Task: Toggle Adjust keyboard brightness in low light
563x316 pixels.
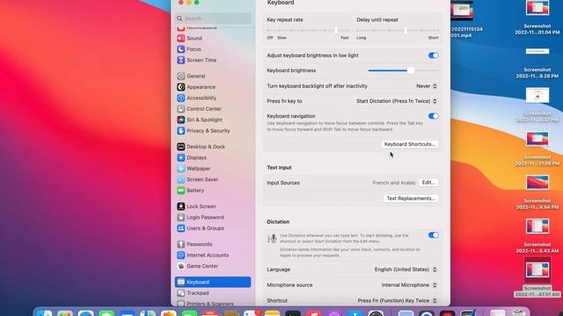Action: click(x=434, y=55)
